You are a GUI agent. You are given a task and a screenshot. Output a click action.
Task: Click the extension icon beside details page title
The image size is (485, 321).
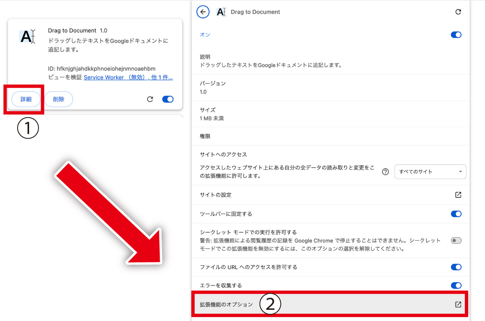click(221, 12)
